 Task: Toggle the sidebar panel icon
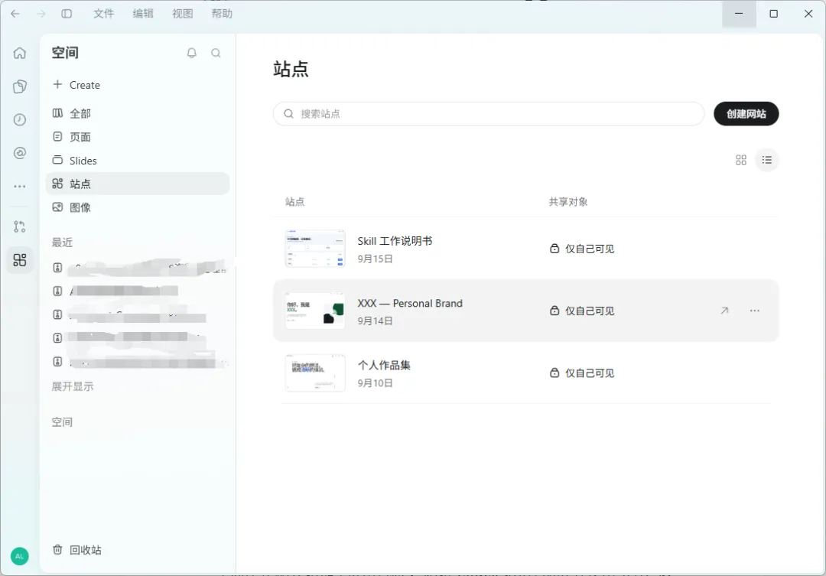coord(67,14)
